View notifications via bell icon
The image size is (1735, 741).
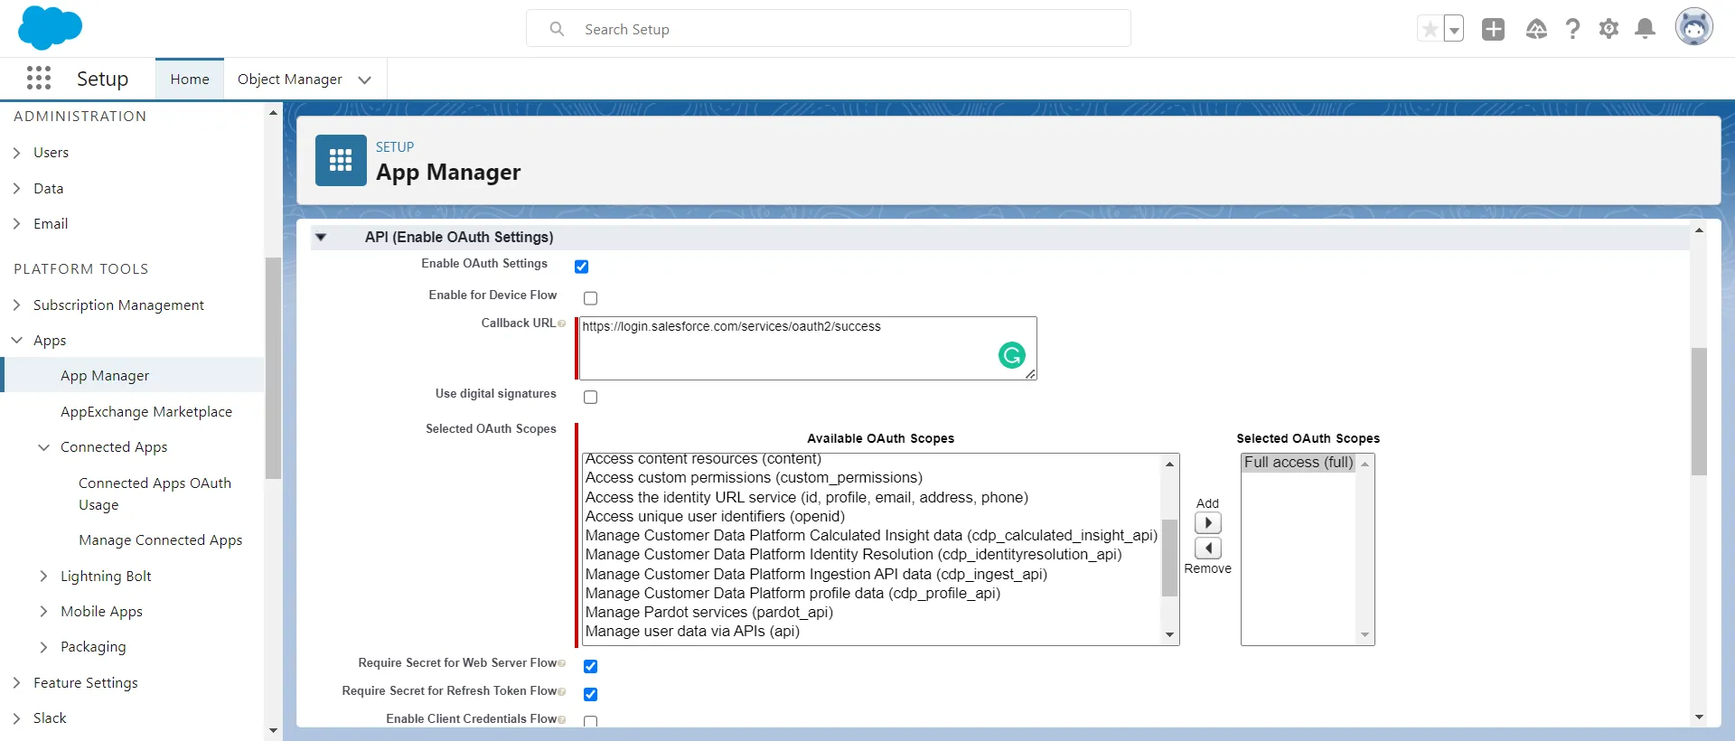1646,29
